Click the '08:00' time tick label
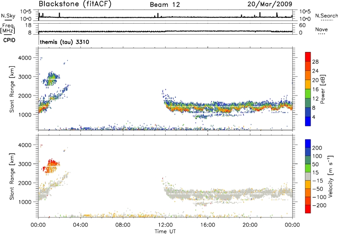 (x=123, y=225)
